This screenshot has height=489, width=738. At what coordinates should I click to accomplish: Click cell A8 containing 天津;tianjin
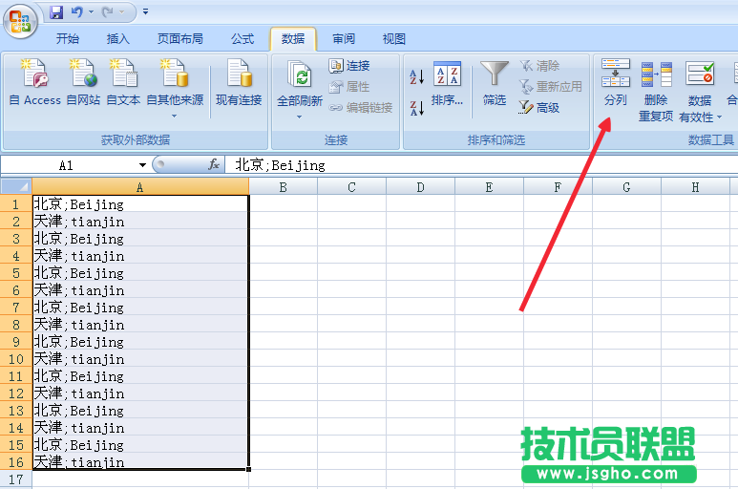pos(140,325)
